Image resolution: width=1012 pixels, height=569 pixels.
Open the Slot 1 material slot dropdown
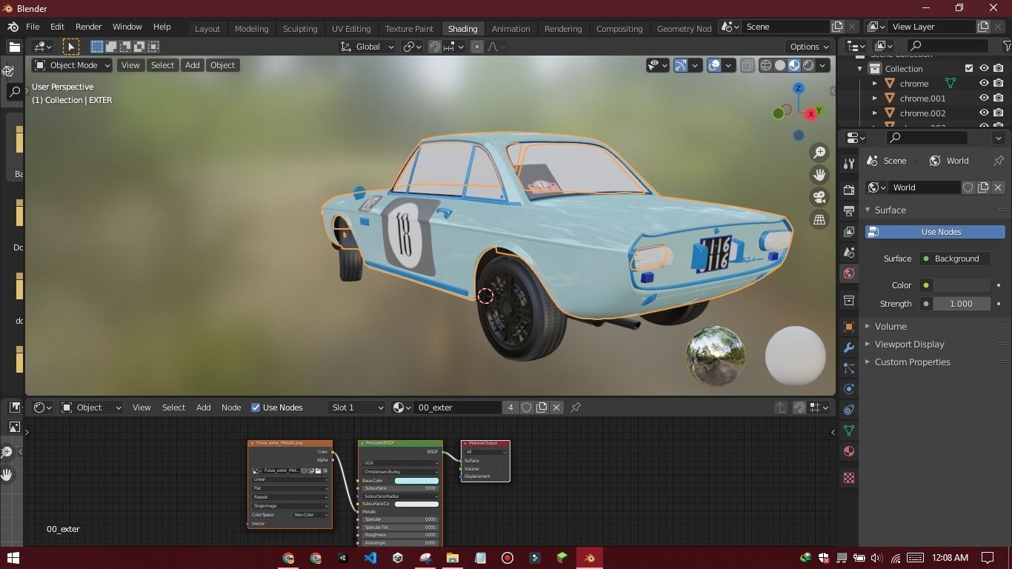coord(357,407)
